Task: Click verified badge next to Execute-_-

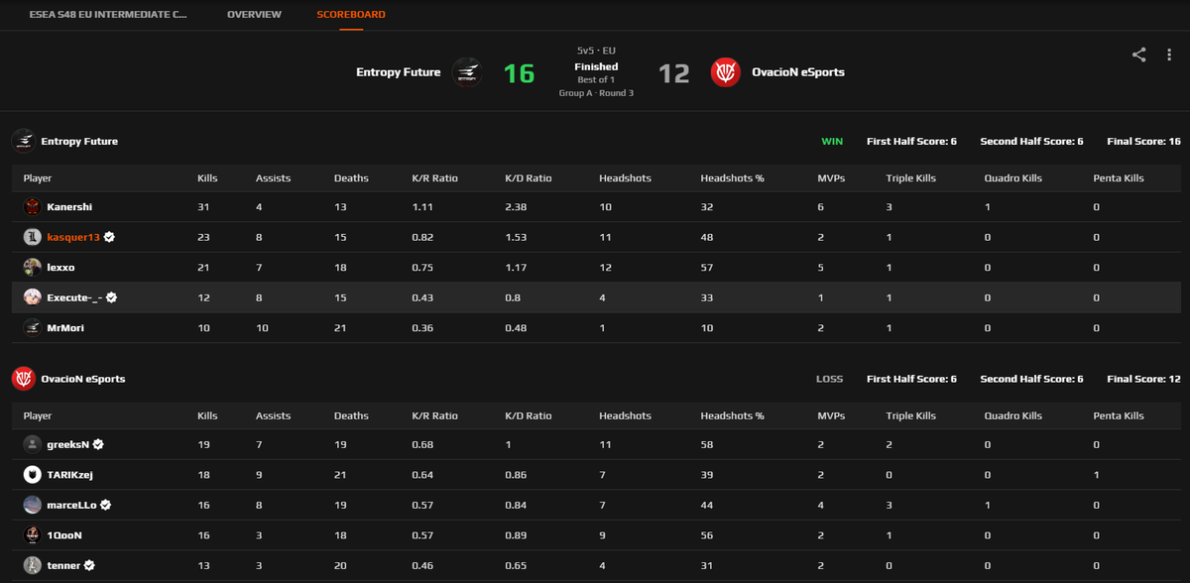Action: [113, 297]
